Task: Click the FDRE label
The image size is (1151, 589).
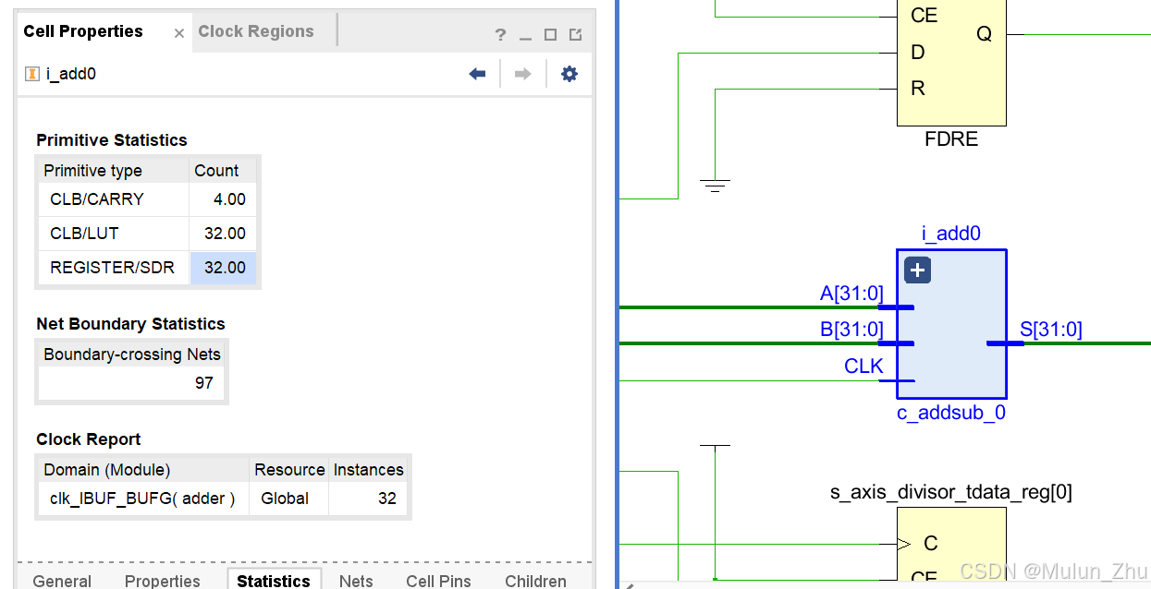Action: tap(951, 139)
